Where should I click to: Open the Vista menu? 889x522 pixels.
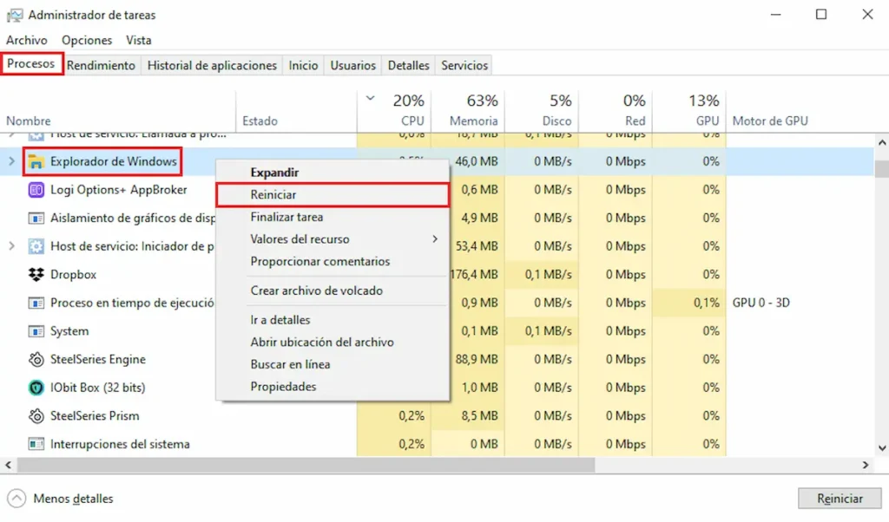[138, 40]
